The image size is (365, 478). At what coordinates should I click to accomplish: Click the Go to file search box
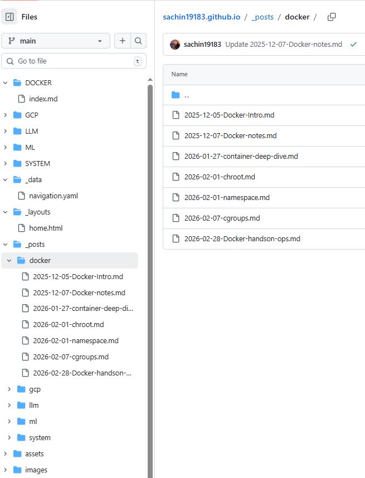[67, 61]
